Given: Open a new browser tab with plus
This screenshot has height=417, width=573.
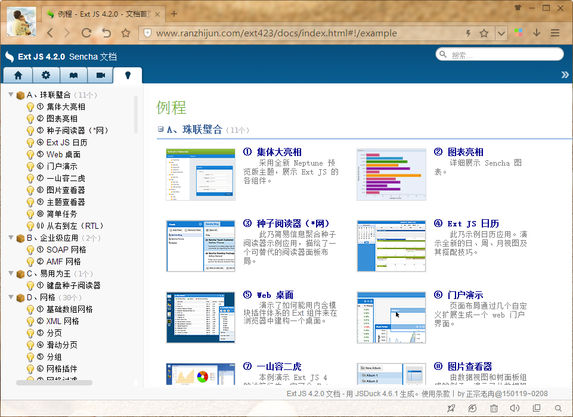Looking at the screenshot, I should (174, 14).
